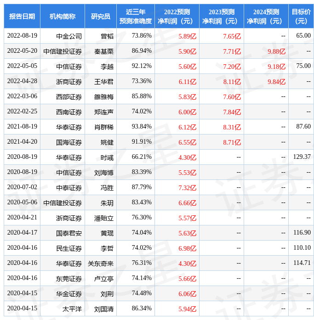314x320 pixels.
Task: Click researcher name 朱玥
Action: coord(107,203)
